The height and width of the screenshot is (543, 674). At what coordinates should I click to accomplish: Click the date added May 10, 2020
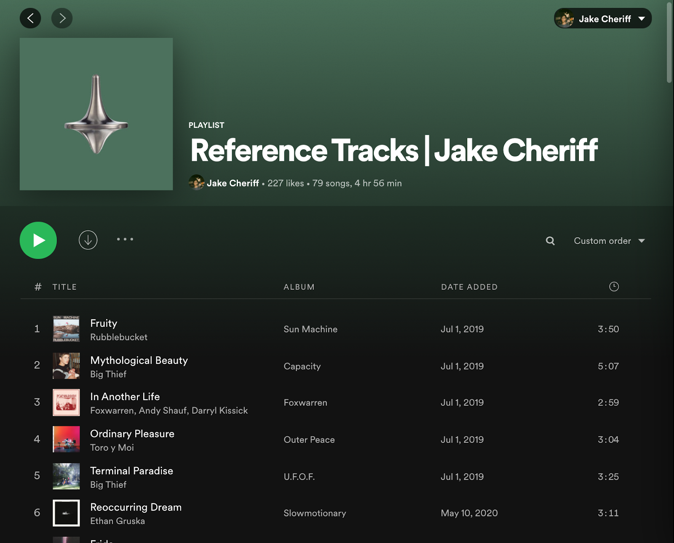click(x=469, y=513)
